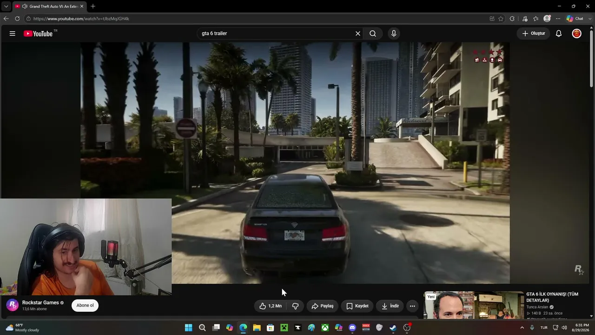This screenshot has height=335, width=595.
Task: Open the Windows Start menu
Action: [188, 328]
